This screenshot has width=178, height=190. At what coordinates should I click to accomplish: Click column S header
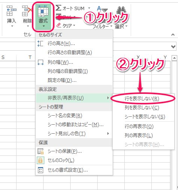8,57
